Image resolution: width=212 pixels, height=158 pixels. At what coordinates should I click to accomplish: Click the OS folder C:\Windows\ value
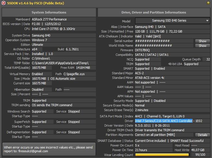click(x=41, y=58)
